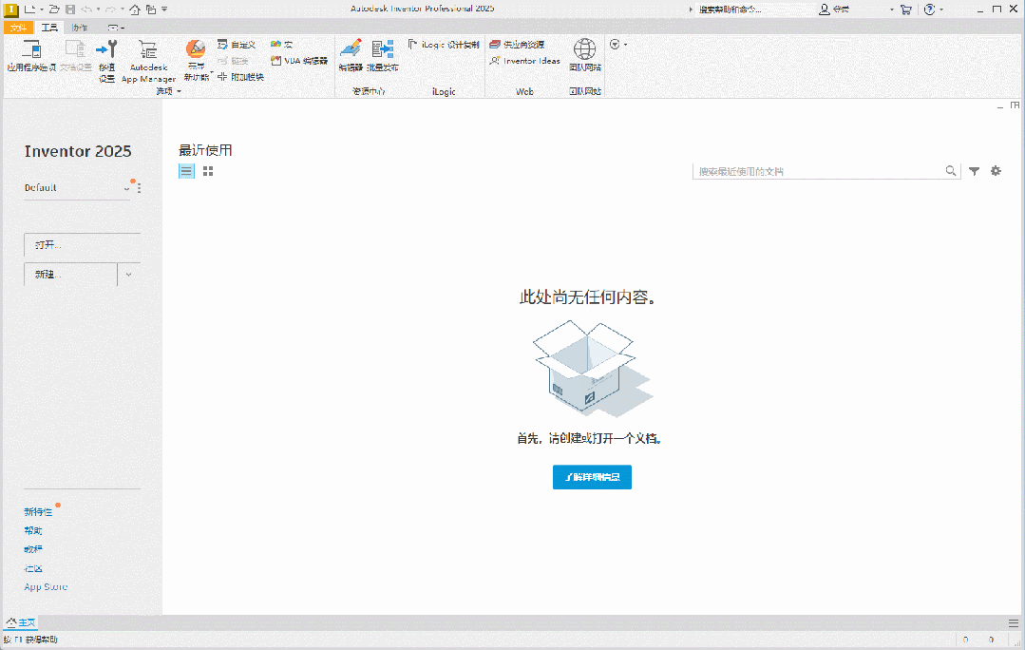Click the Projects icon beside the Home icon
This screenshot has width=1025, height=650.
151,10
